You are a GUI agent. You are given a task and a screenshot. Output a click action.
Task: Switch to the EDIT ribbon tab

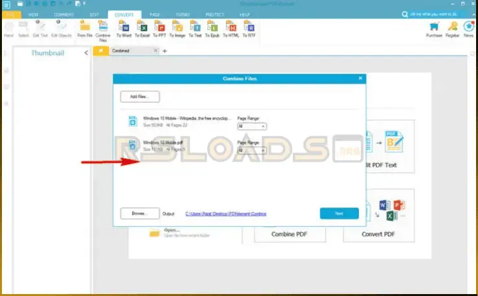pos(95,15)
